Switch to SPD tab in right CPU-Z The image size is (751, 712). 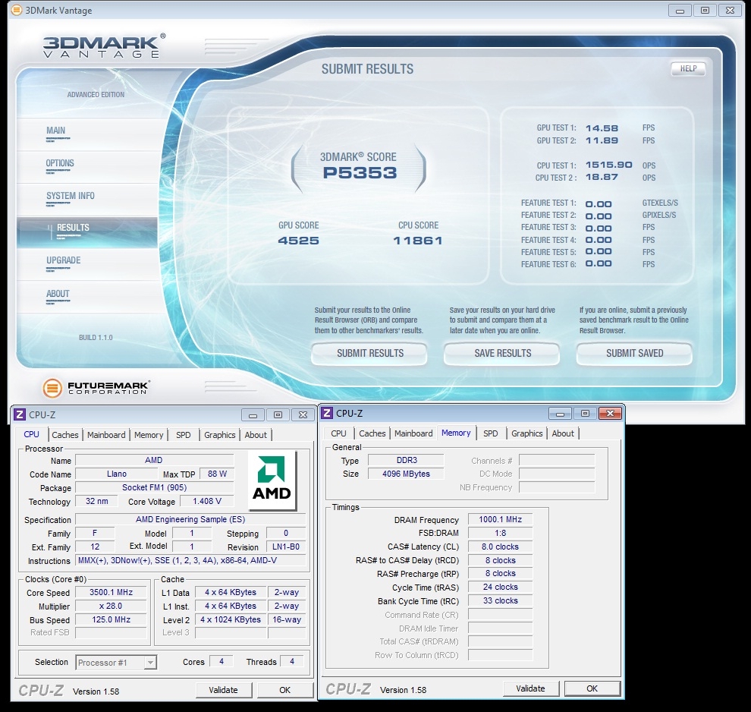click(491, 433)
